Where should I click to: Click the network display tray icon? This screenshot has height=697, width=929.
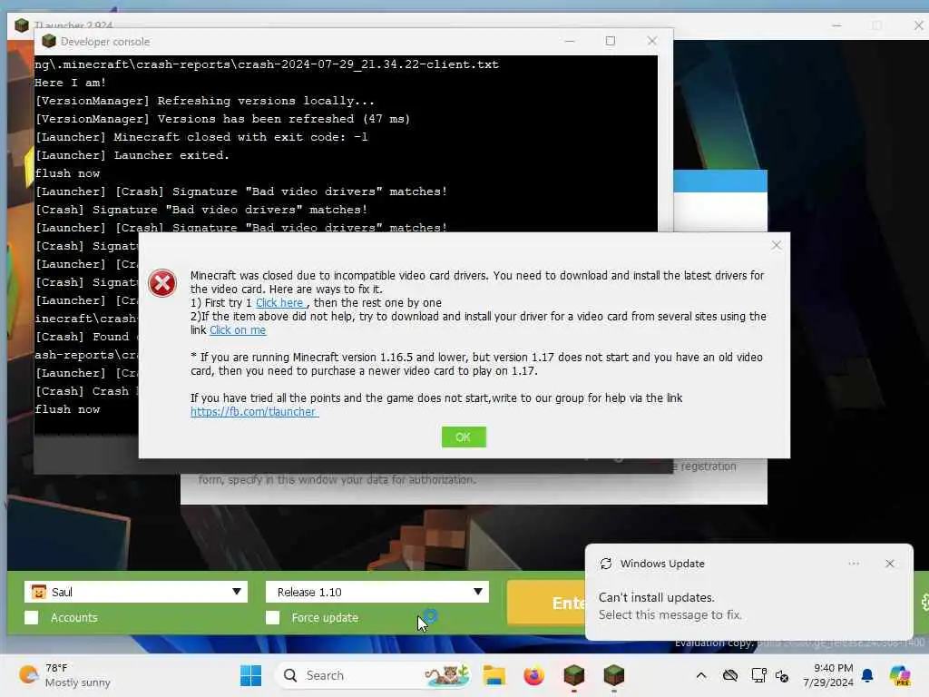[x=758, y=675]
